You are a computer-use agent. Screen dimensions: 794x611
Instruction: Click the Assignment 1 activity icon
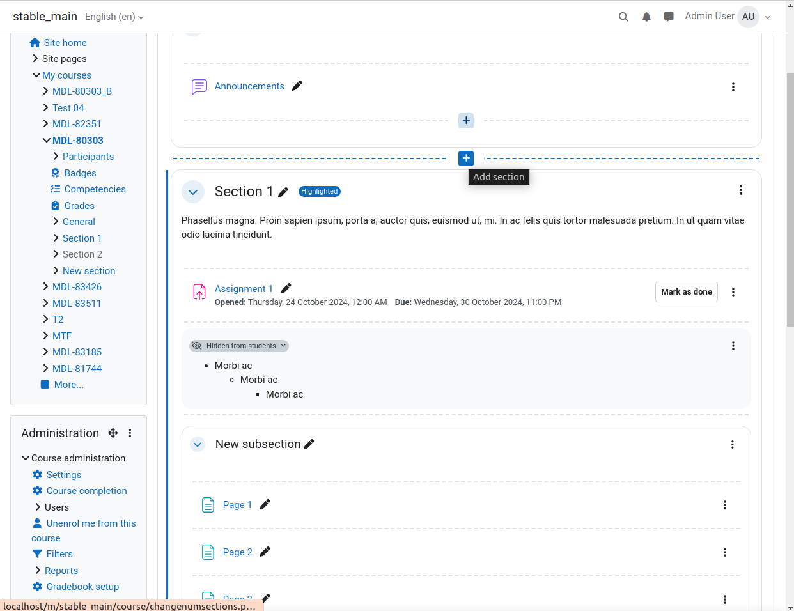tap(199, 291)
